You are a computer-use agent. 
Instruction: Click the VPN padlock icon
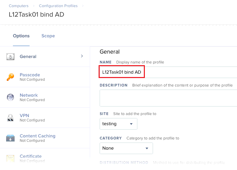coord(10,118)
